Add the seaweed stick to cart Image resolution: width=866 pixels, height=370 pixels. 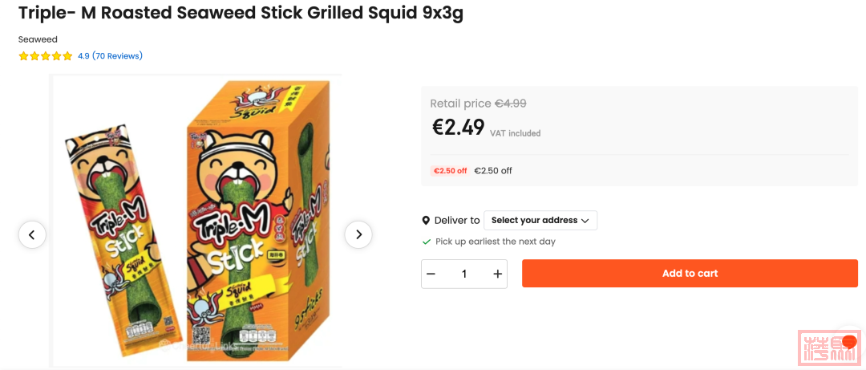point(690,274)
